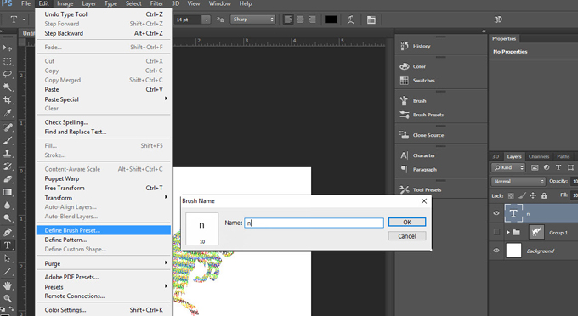Click the Create Warped Text icon
The image size is (578, 316).
[350, 20]
